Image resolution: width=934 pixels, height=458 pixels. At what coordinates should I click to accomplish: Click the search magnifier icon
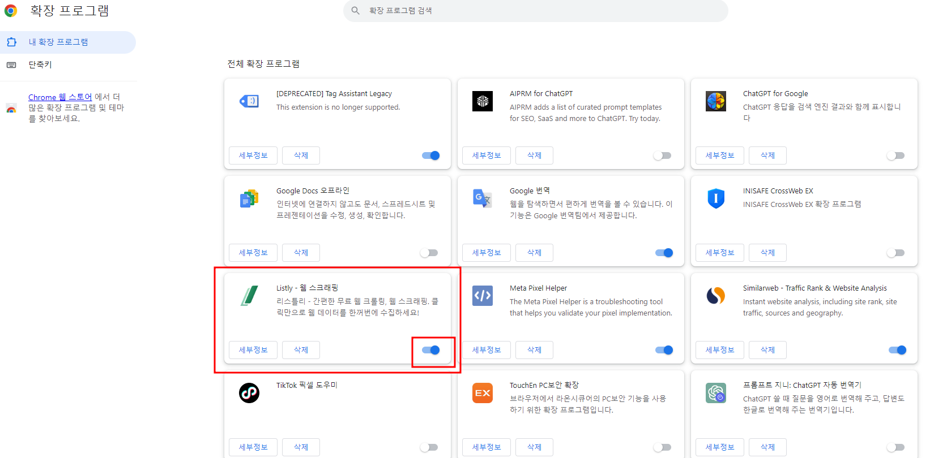pyautogui.click(x=356, y=11)
